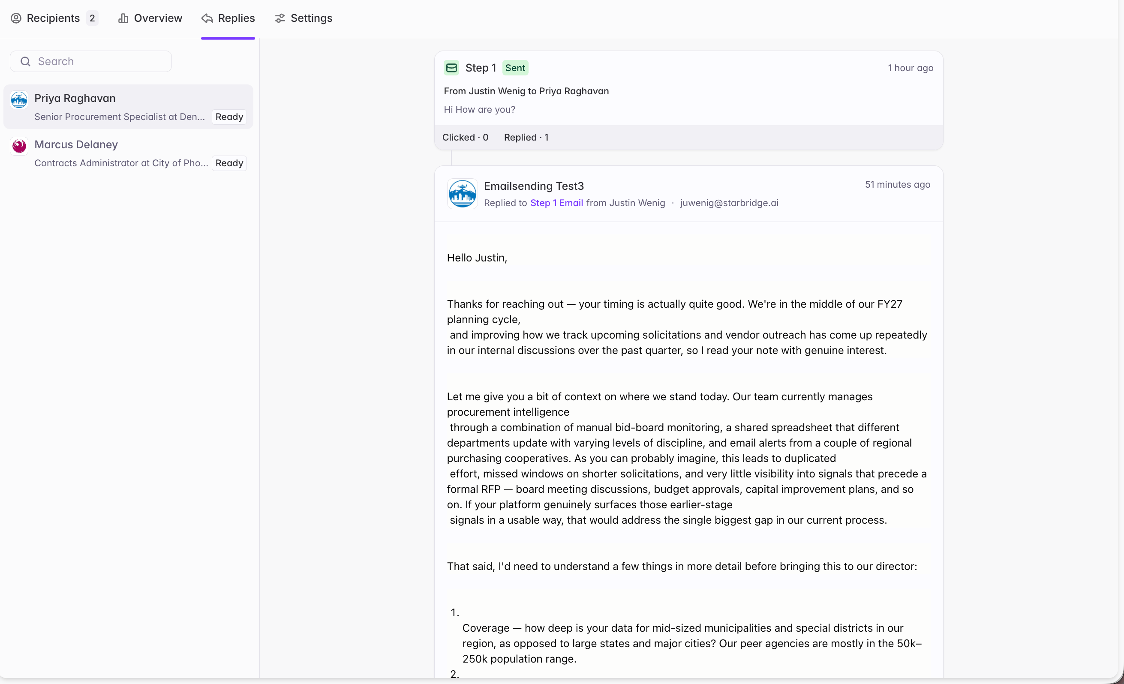Click the juwenig@starbridge.ai email address
Screen dimensions: 1124x684
[729, 203]
